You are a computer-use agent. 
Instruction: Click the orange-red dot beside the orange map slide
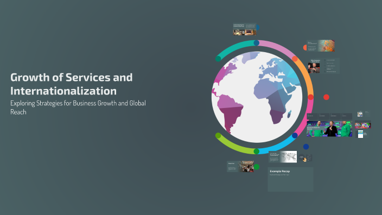[x=305, y=48]
